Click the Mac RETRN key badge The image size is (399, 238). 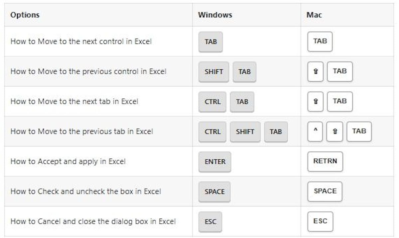(325, 161)
